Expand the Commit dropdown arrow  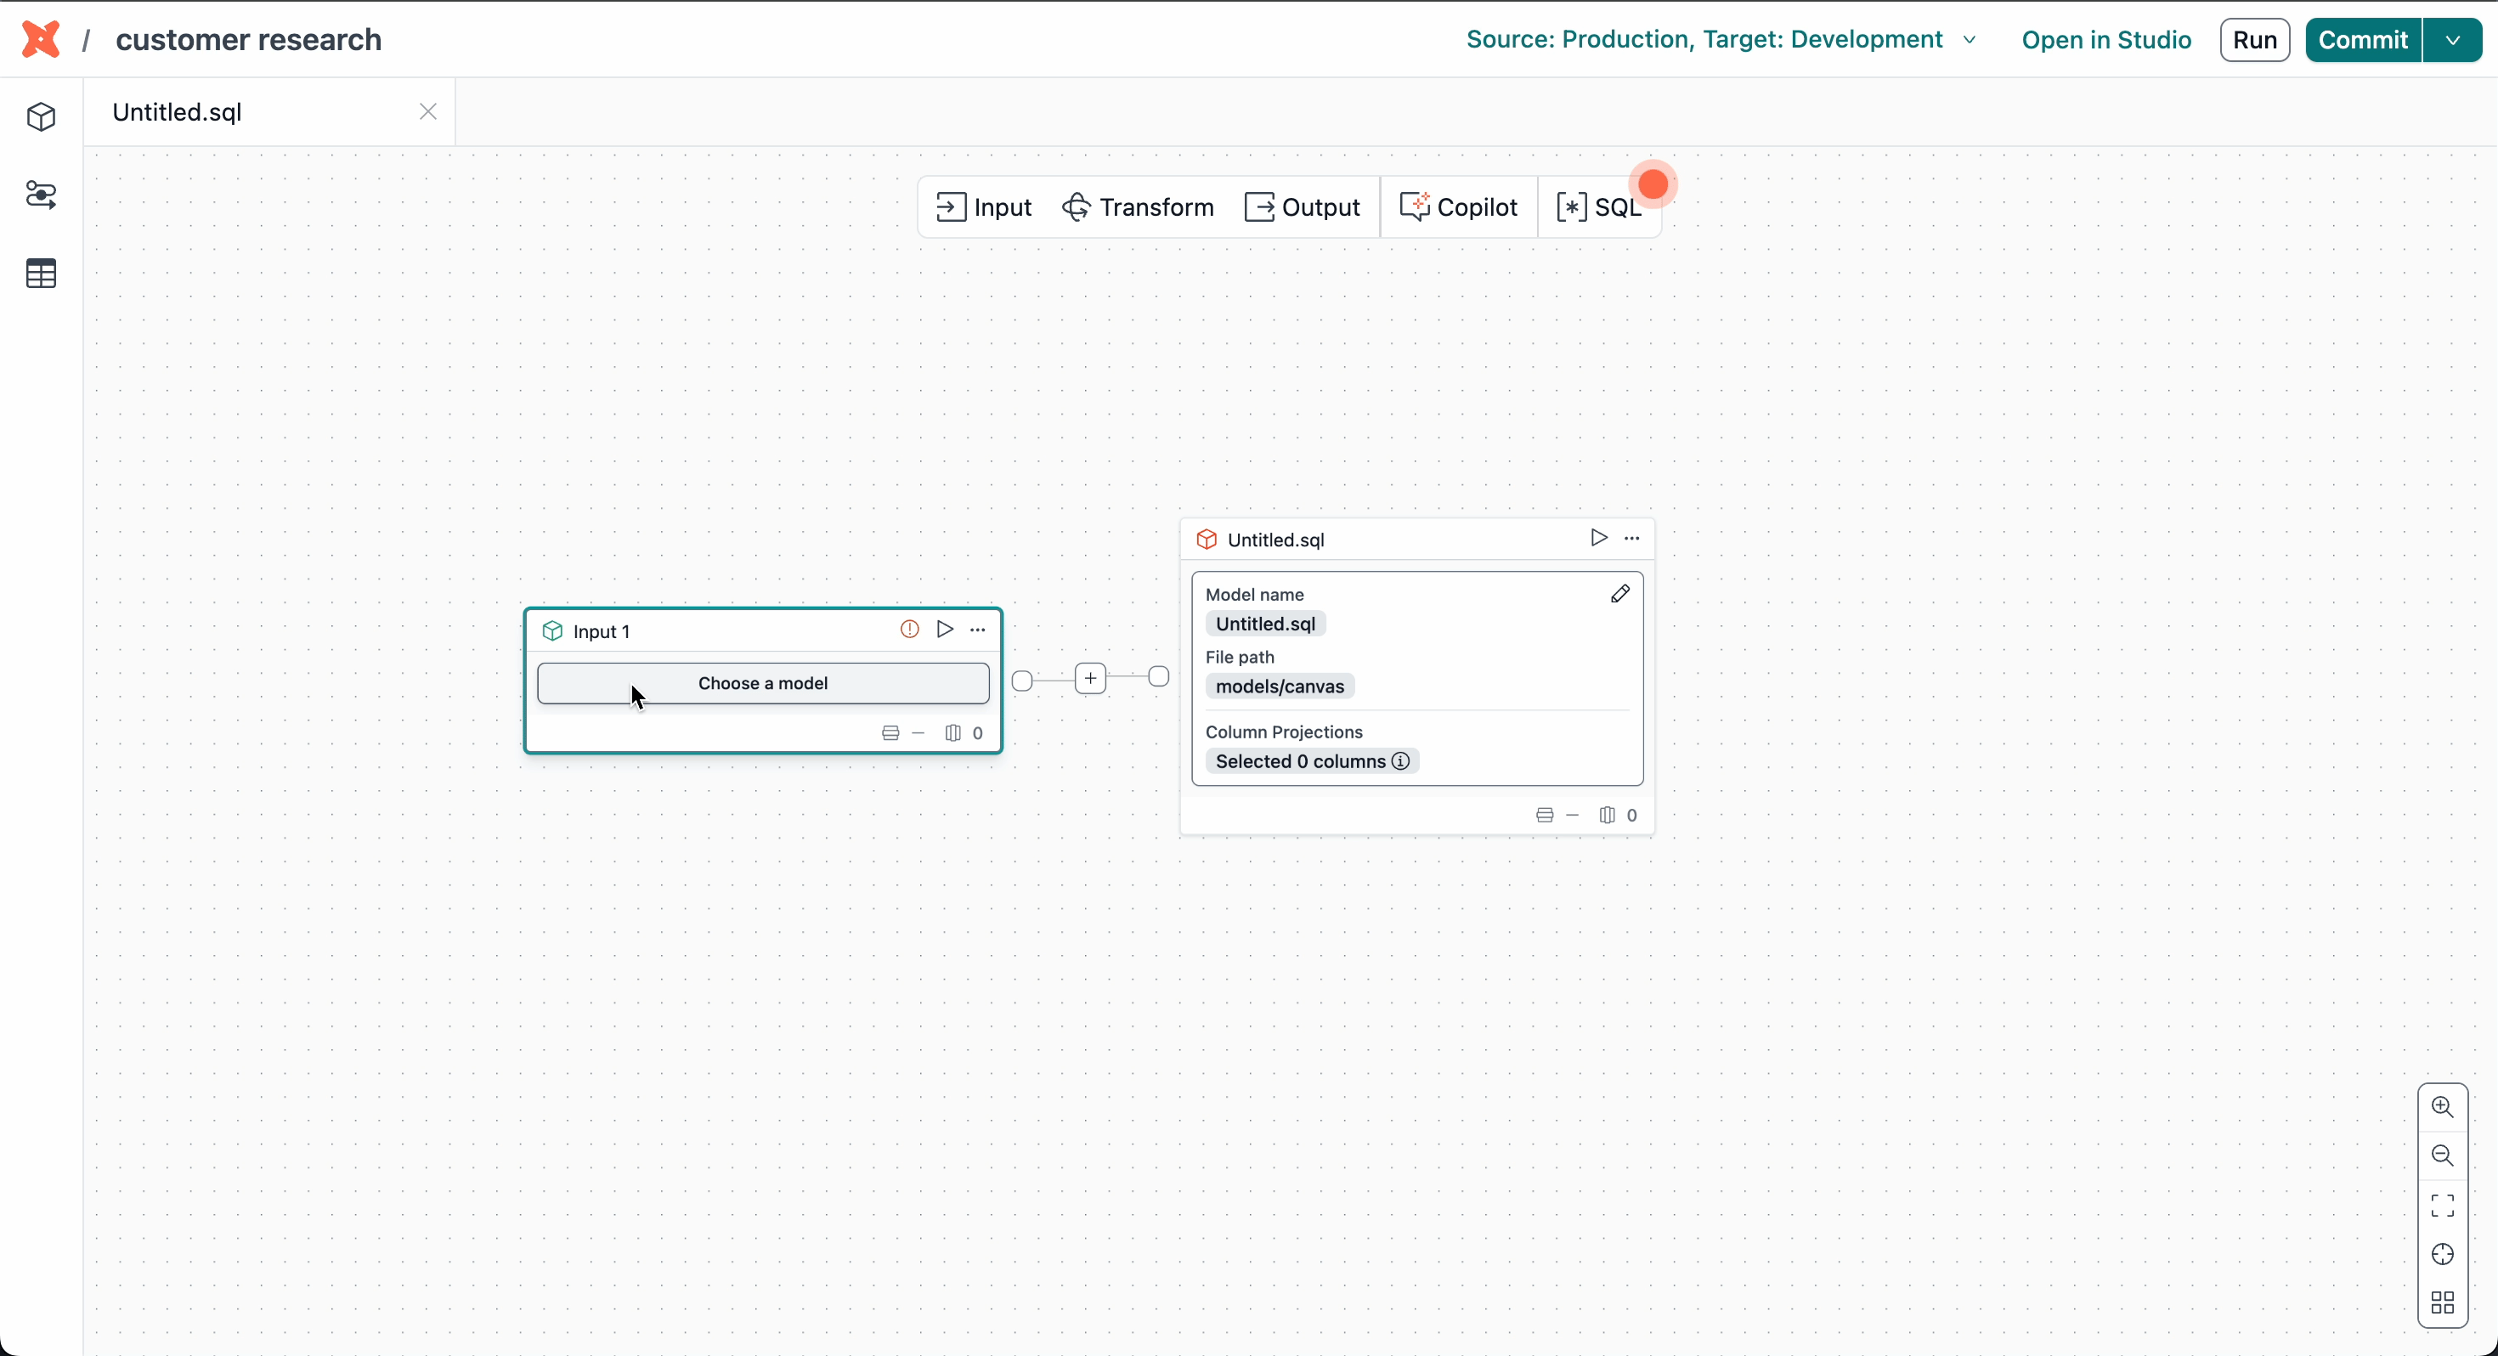2452,40
